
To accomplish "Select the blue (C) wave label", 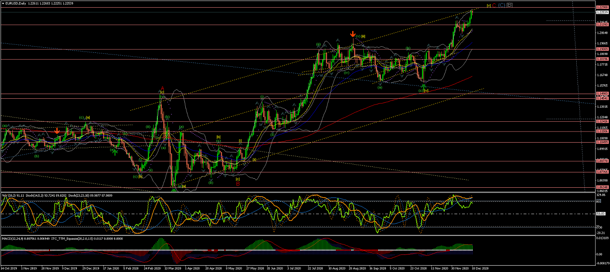I will click(501, 5).
